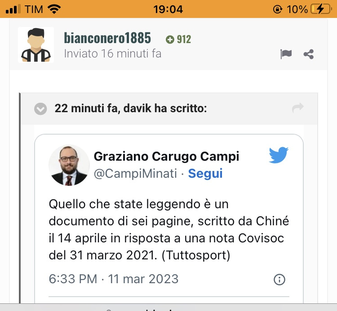This screenshot has height=311, width=337.
Task: Go to quoted post via arrow icon
Action: (x=298, y=108)
